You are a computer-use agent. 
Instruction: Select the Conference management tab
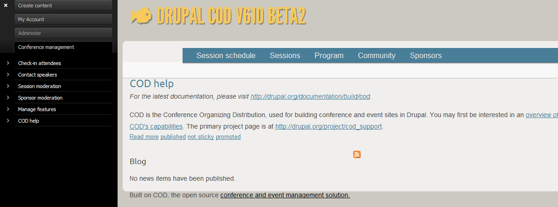(x=64, y=47)
